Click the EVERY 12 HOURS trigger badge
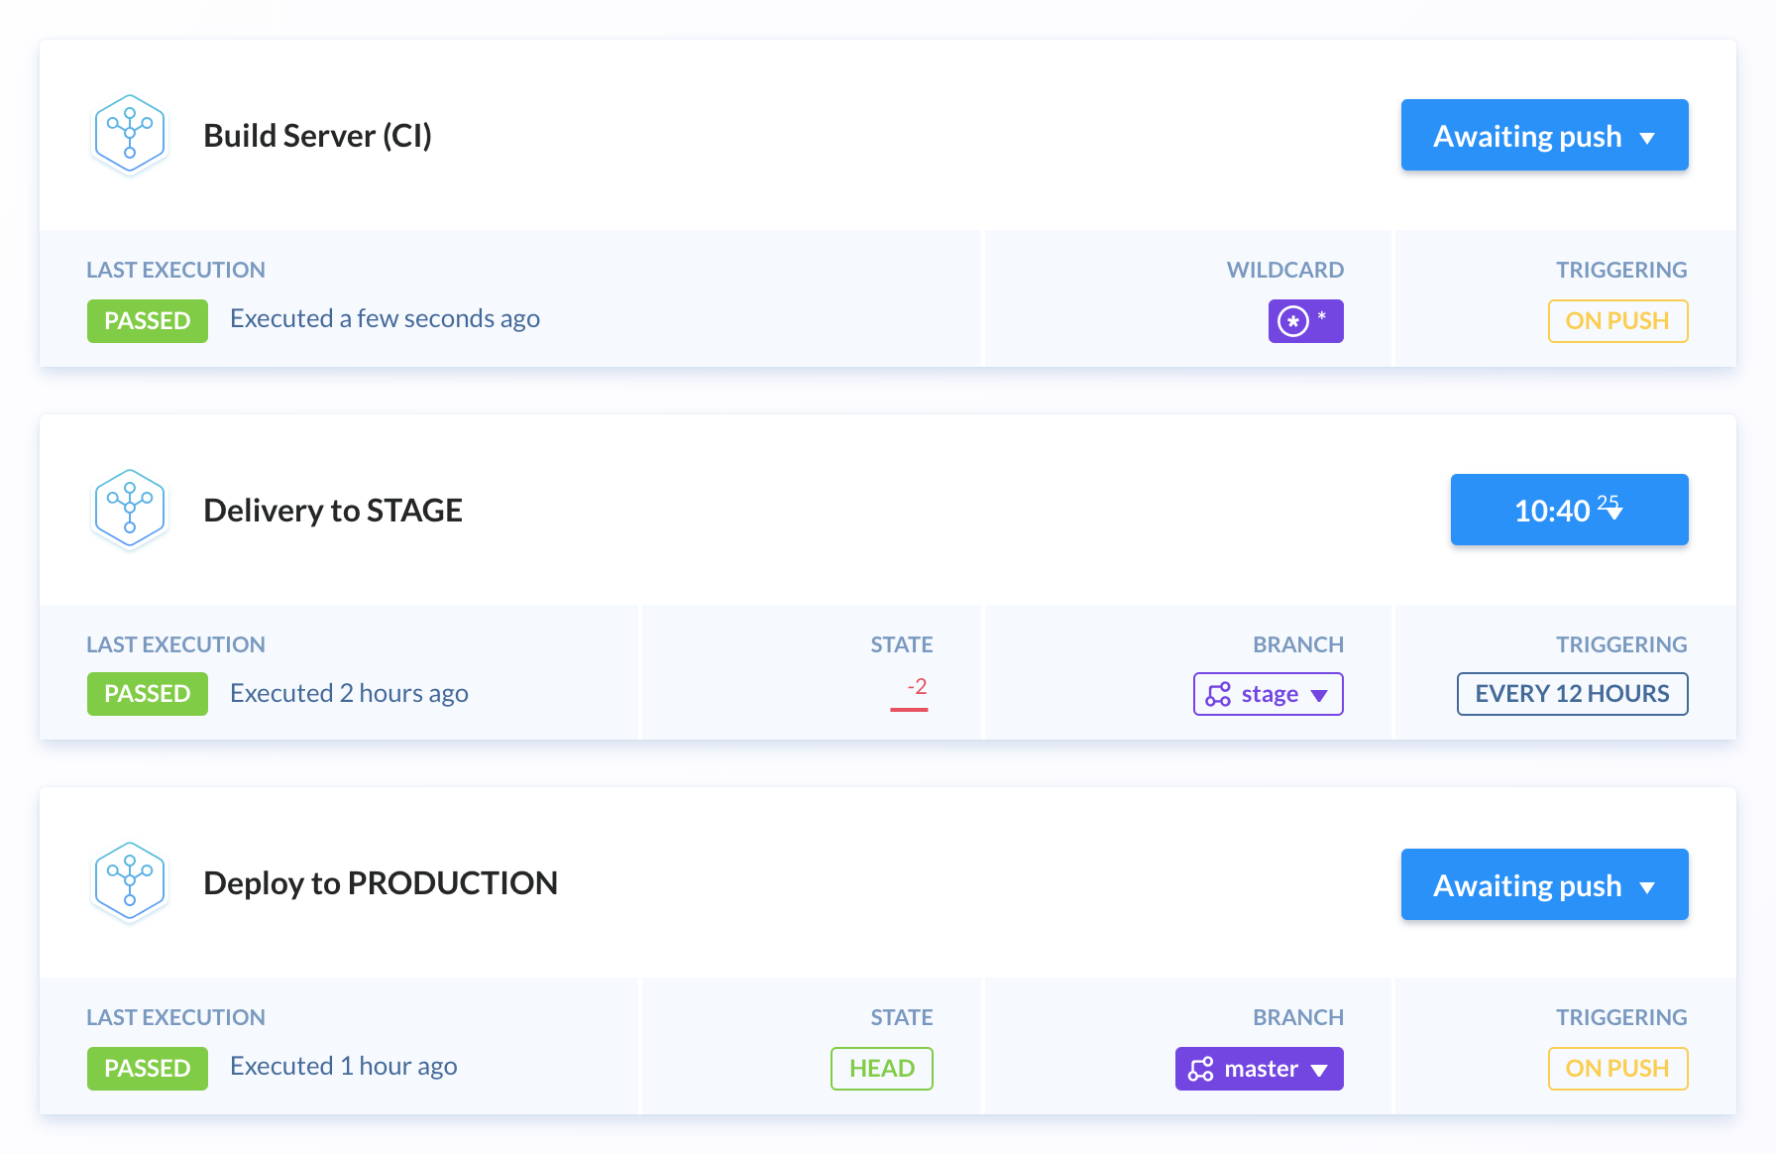Screen dimensions: 1776x1154 click(1572, 694)
